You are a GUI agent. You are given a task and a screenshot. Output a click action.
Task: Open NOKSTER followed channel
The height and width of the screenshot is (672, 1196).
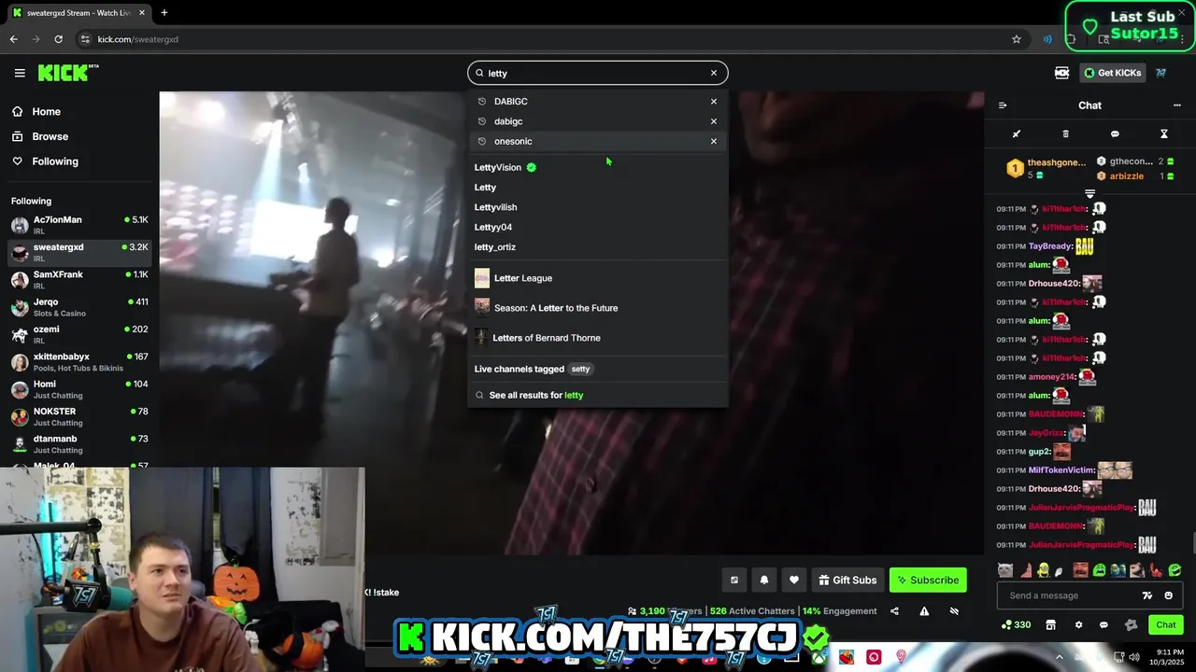[x=79, y=416]
